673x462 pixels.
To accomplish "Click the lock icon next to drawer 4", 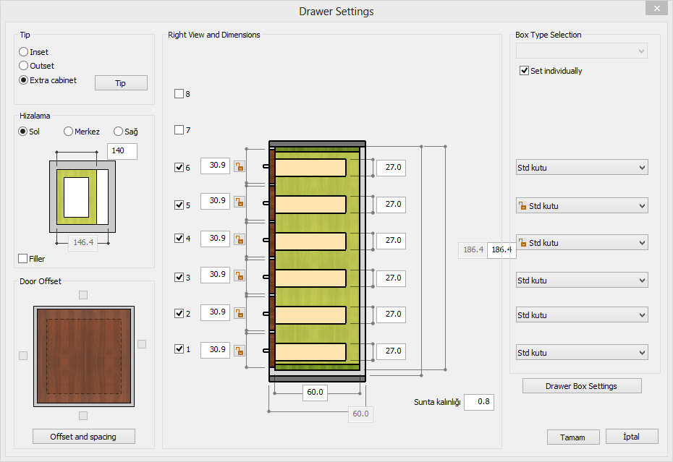I will (x=240, y=239).
